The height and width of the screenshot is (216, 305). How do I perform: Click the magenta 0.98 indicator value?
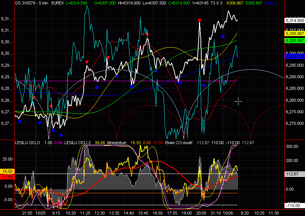(x=58, y=143)
